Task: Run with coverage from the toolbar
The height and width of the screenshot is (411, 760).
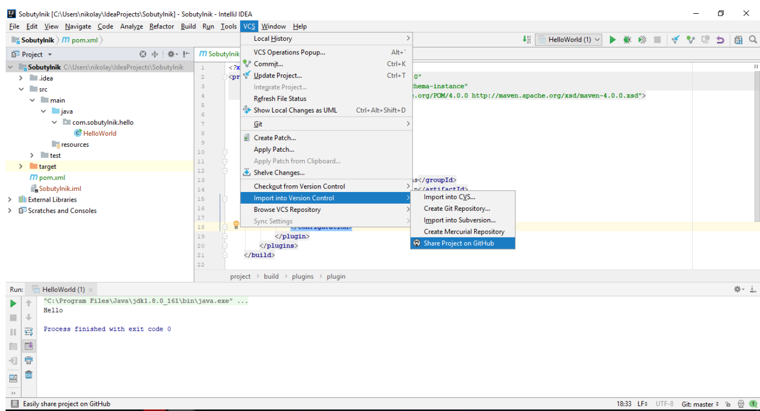Action: (x=642, y=40)
